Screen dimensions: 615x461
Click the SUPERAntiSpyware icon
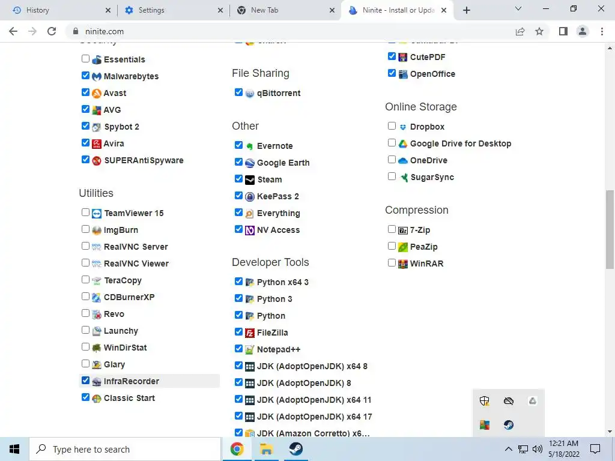pos(97,161)
